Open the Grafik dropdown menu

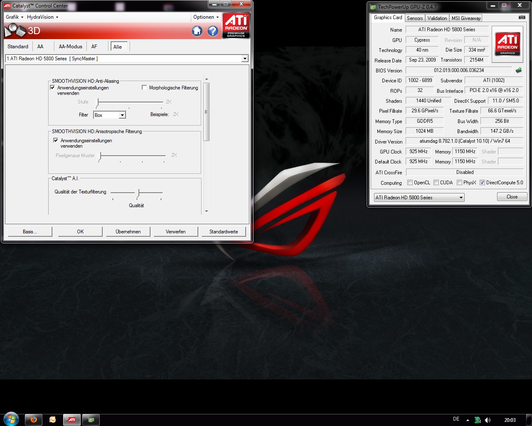coord(15,17)
